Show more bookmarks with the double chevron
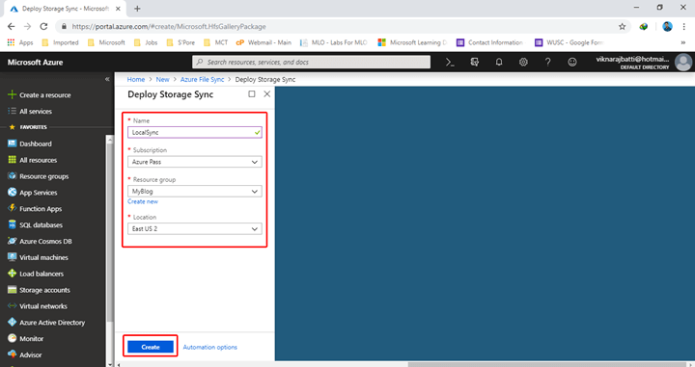The width and height of the screenshot is (695, 367). pyautogui.click(x=683, y=42)
